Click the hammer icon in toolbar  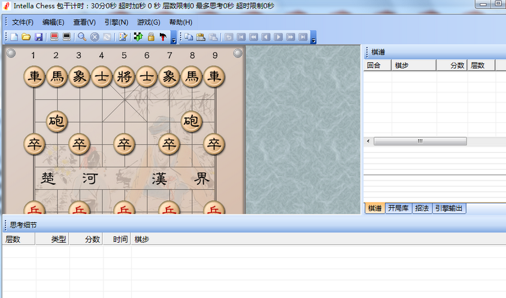point(163,37)
